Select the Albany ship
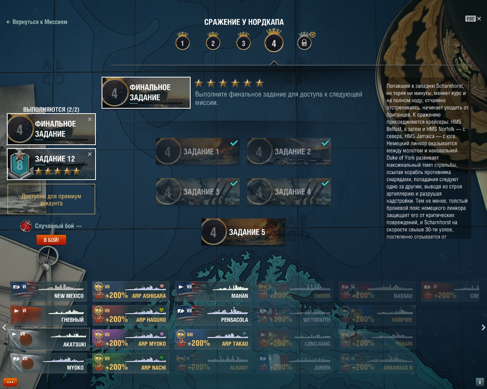Image resolution: width=487 pixels, height=389 pixels. pyautogui.click(x=213, y=364)
